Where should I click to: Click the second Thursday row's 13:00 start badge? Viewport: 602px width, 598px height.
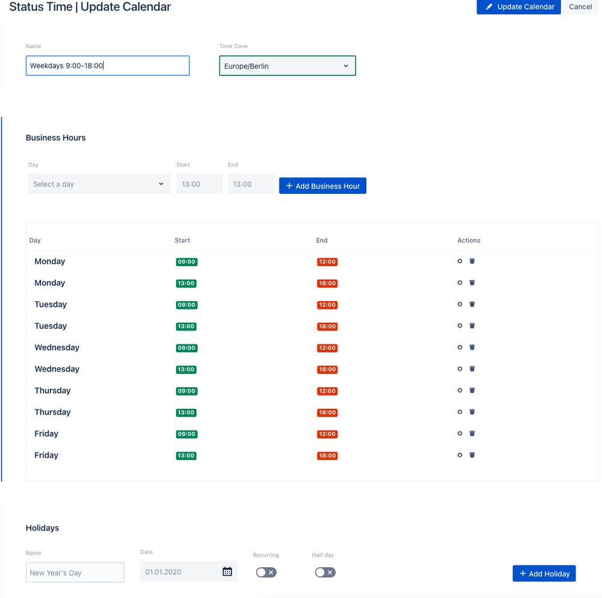coord(186,413)
